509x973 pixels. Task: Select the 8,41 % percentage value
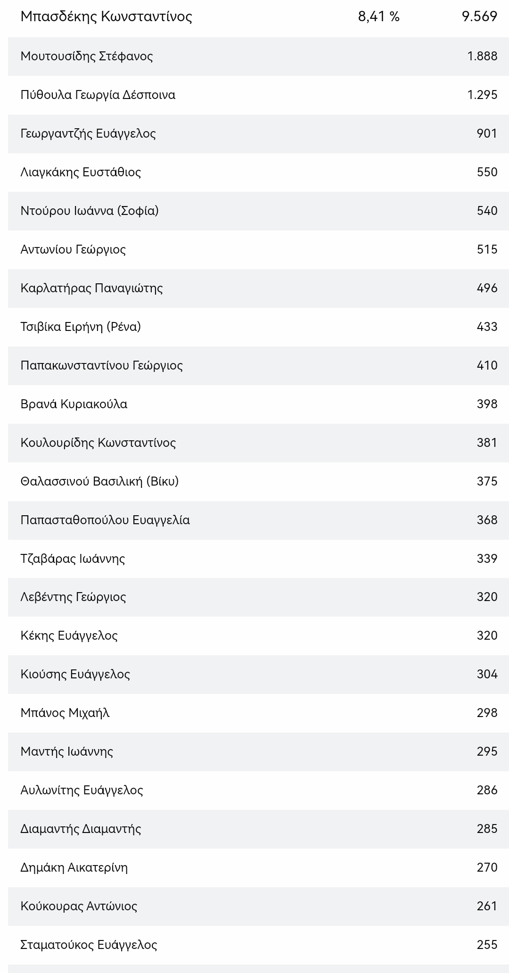coord(378,16)
